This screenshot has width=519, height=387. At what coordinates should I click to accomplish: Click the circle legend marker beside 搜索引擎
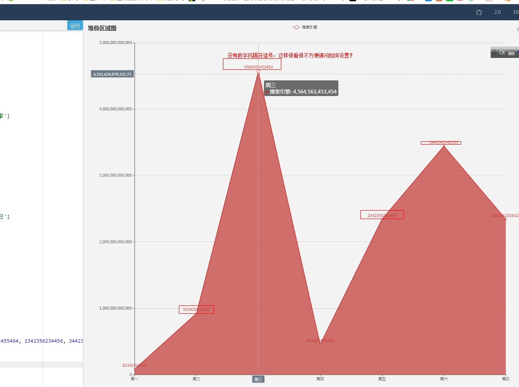(x=296, y=27)
